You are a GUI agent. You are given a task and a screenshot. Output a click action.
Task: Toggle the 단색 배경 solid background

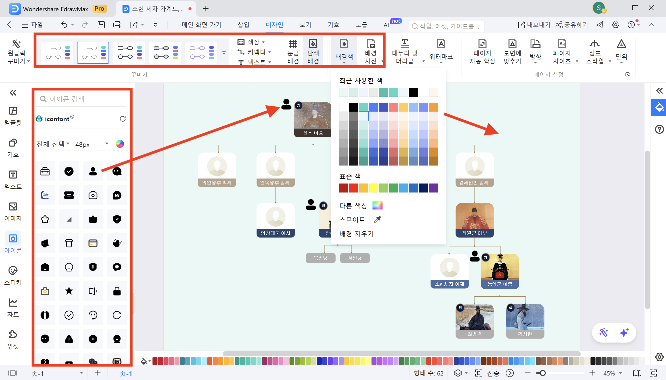pos(313,50)
